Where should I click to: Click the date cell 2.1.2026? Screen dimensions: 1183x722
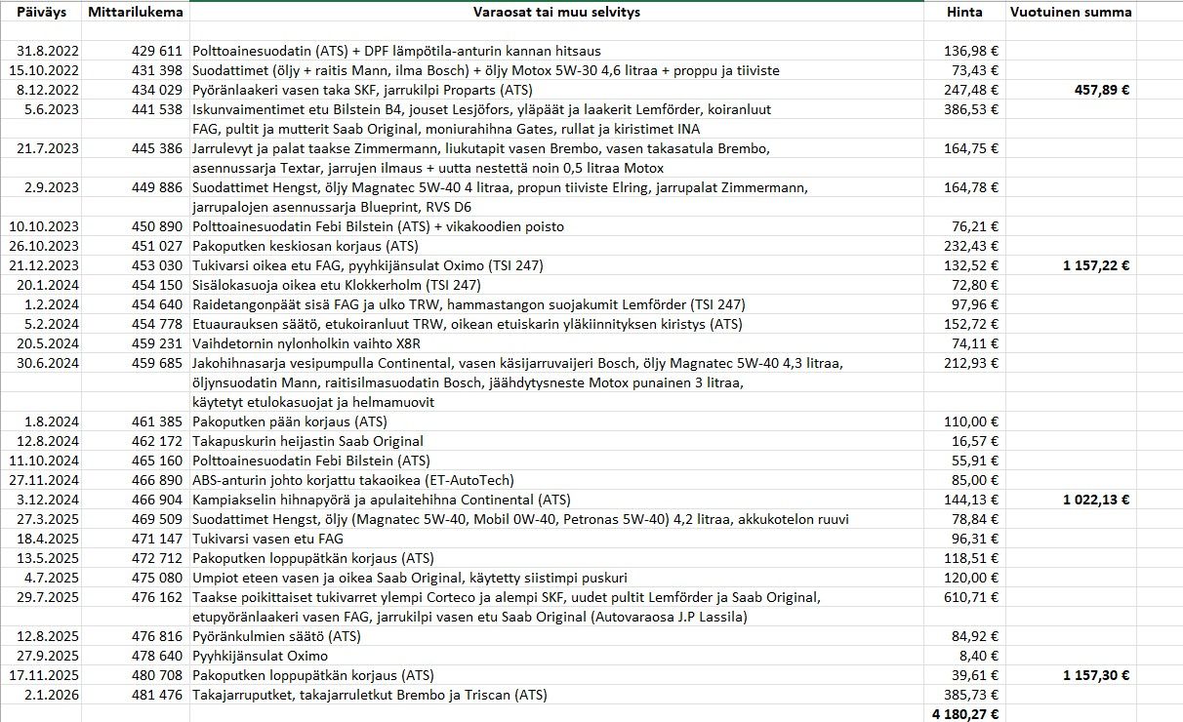(41, 695)
